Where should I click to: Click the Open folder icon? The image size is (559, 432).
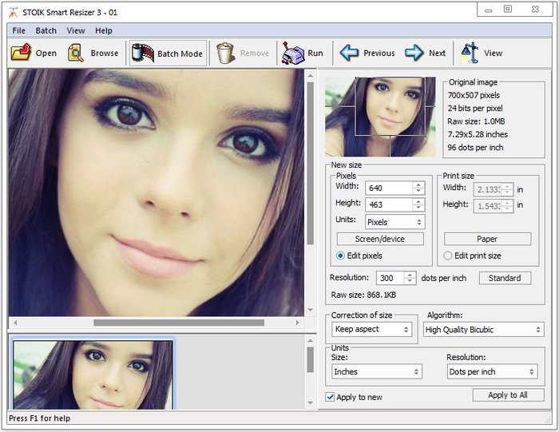pos(20,54)
